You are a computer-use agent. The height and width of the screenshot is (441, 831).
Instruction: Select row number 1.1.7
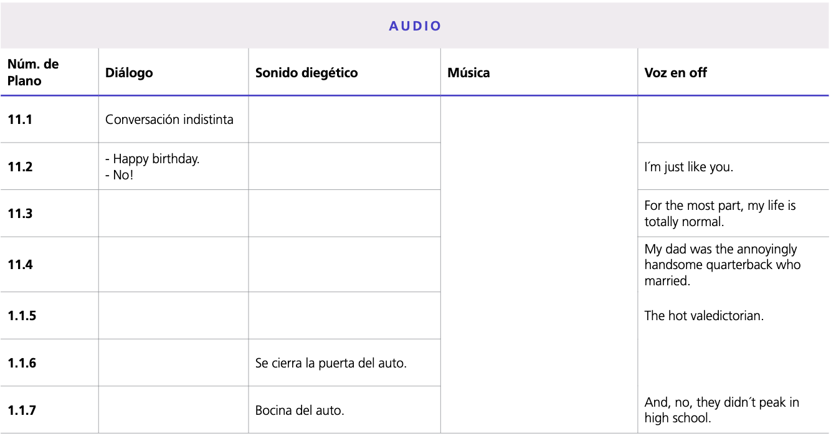tap(22, 410)
